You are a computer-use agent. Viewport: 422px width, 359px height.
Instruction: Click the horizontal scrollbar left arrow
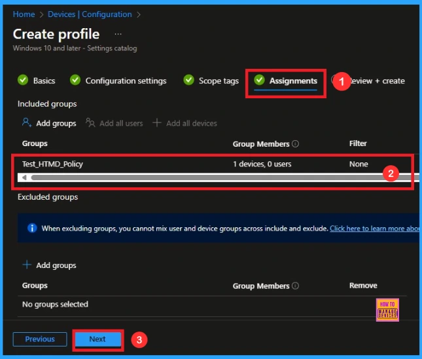click(24, 178)
